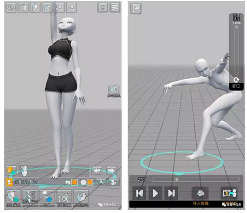
Task: Click the light bulb lighting icon
Action: coord(35,7)
